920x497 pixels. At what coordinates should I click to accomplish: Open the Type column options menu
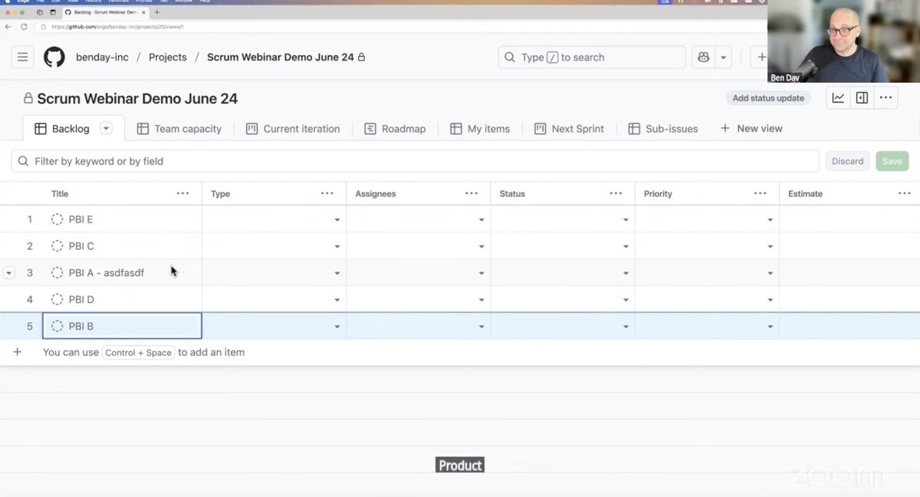click(327, 193)
